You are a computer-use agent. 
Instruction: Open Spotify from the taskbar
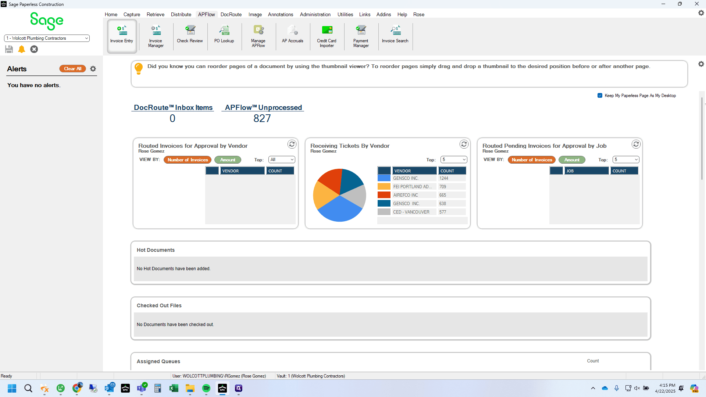tap(206, 388)
